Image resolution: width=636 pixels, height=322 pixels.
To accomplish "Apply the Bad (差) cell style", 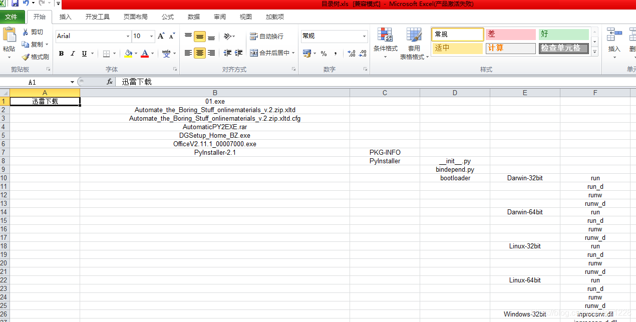I will 511,34.
